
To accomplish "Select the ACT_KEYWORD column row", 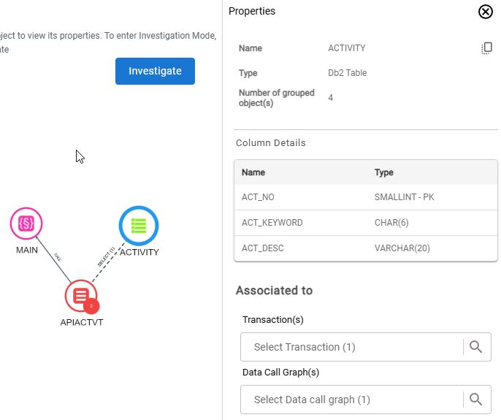I will tap(365, 223).
